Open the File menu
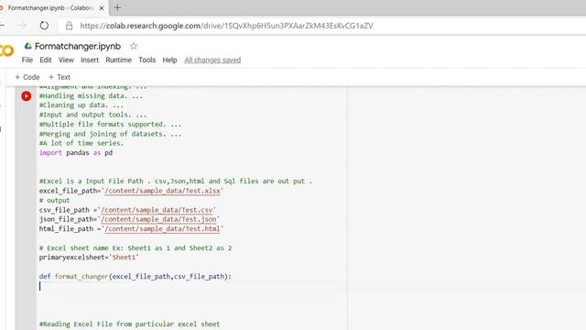The image size is (586, 330). [x=27, y=60]
